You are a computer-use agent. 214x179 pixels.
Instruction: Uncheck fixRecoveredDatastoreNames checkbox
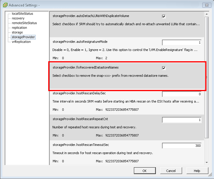[x=164, y=68]
